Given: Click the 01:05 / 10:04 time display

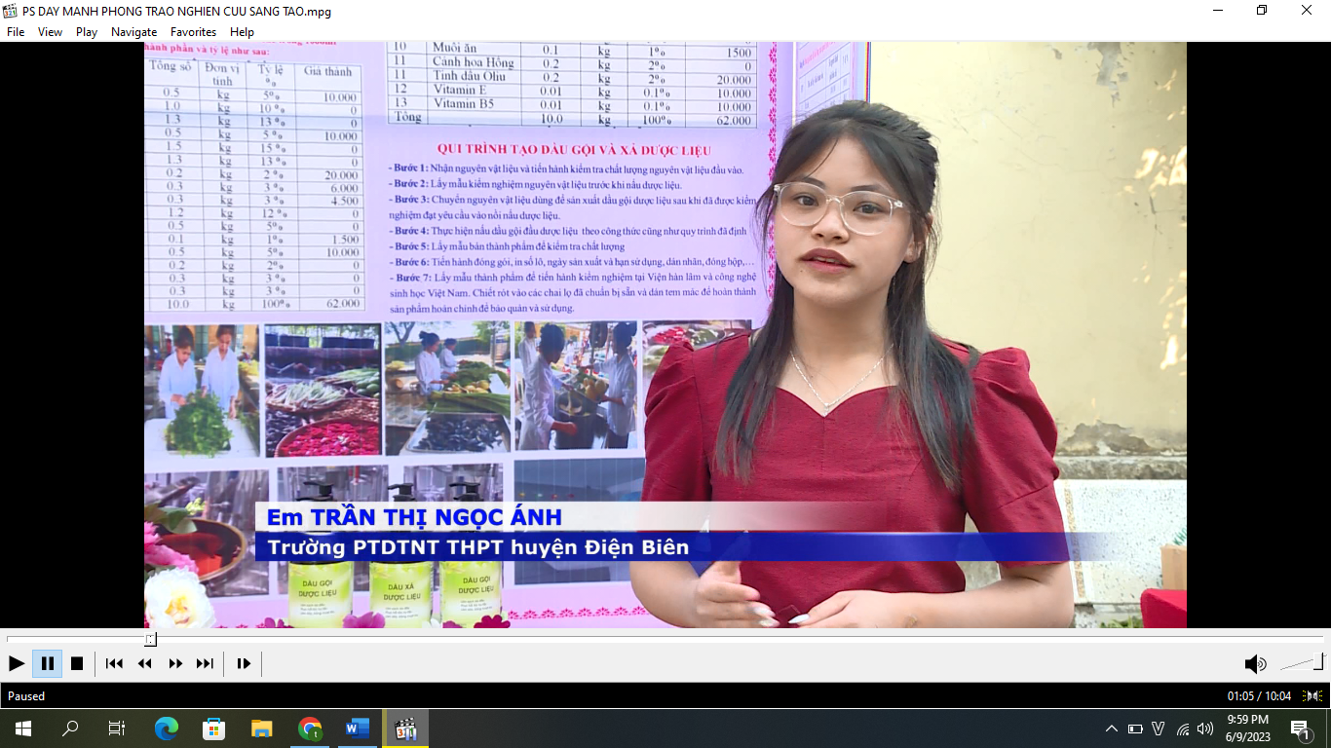Looking at the screenshot, I should [1259, 696].
